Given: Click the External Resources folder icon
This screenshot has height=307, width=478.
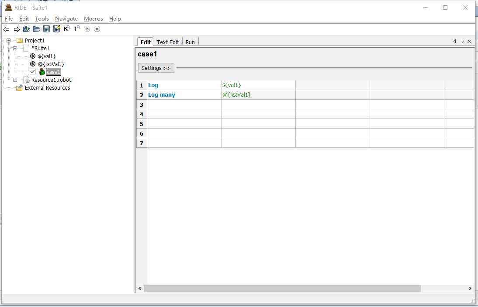Looking at the screenshot, I should (20, 88).
